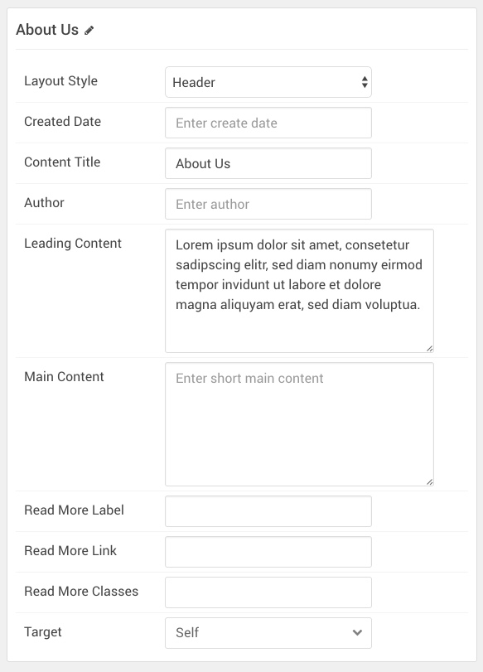Screen dimensions: 483x672
Task: Focus the Created Date input field
Action: pos(268,123)
